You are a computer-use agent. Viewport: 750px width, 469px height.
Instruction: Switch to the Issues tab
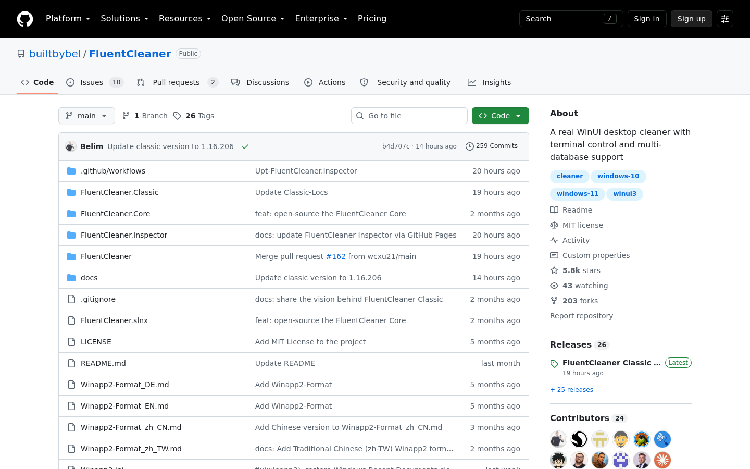[x=95, y=82]
